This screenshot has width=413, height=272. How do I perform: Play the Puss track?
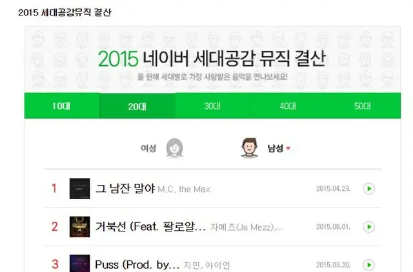tap(368, 265)
